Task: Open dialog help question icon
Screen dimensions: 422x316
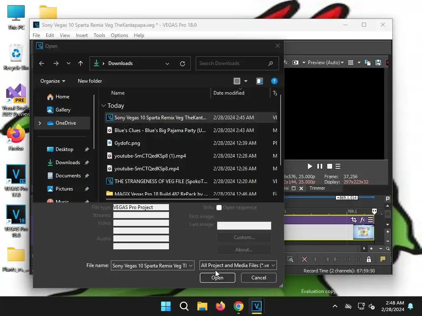Action: [x=274, y=81]
